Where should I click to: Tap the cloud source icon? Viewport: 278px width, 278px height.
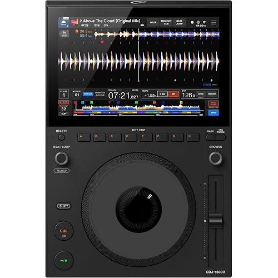(63, 23)
